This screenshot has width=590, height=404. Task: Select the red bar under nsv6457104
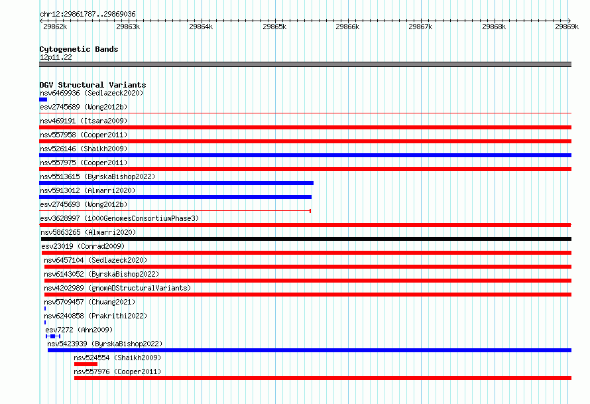308,267
